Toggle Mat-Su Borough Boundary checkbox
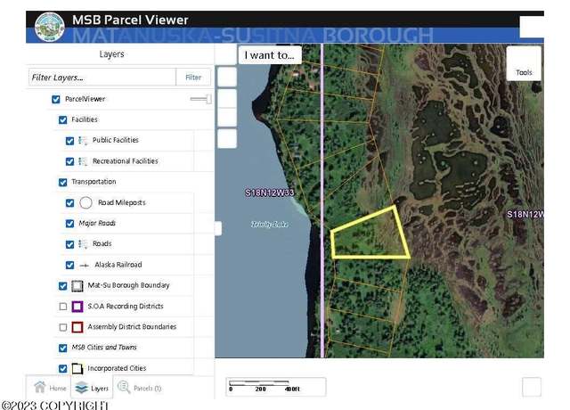Image resolution: width=570 pixels, height=410 pixels. pyautogui.click(x=63, y=286)
